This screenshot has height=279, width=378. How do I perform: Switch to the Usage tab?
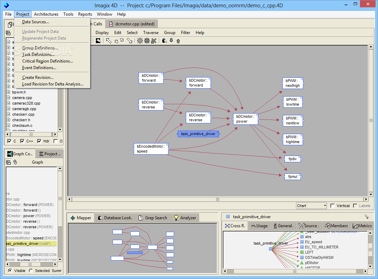click(x=260, y=226)
